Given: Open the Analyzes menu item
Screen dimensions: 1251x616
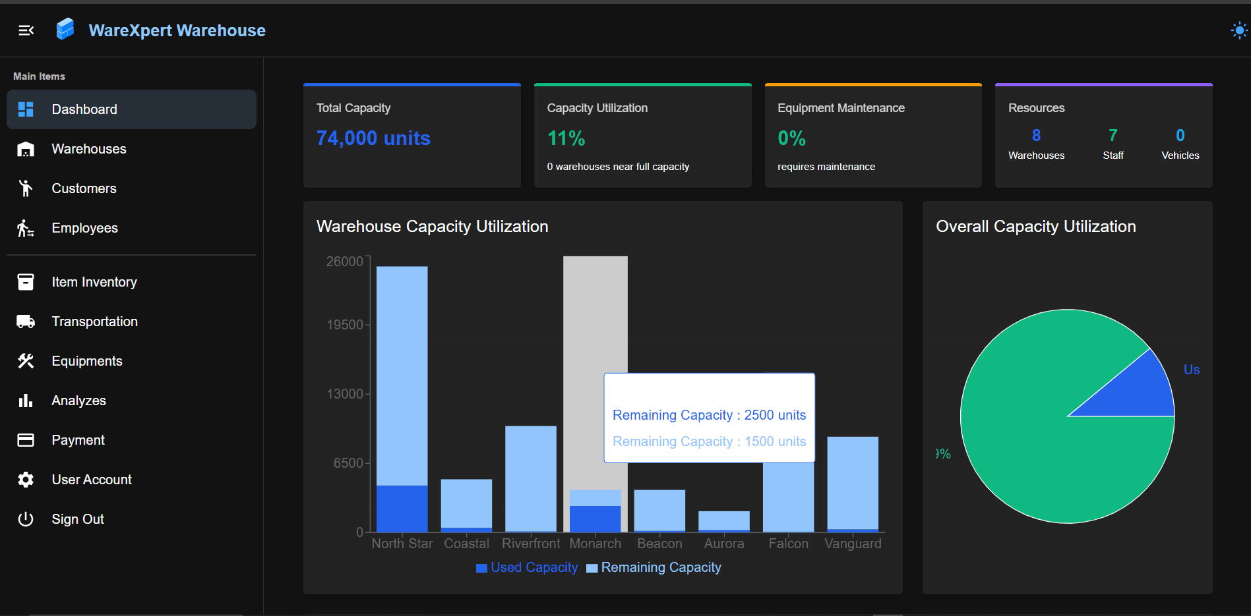Looking at the screenshot, I should point(78,401).
